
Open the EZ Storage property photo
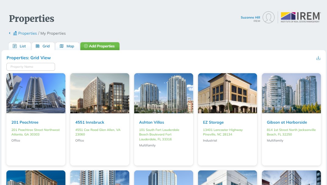pos(227,93)
